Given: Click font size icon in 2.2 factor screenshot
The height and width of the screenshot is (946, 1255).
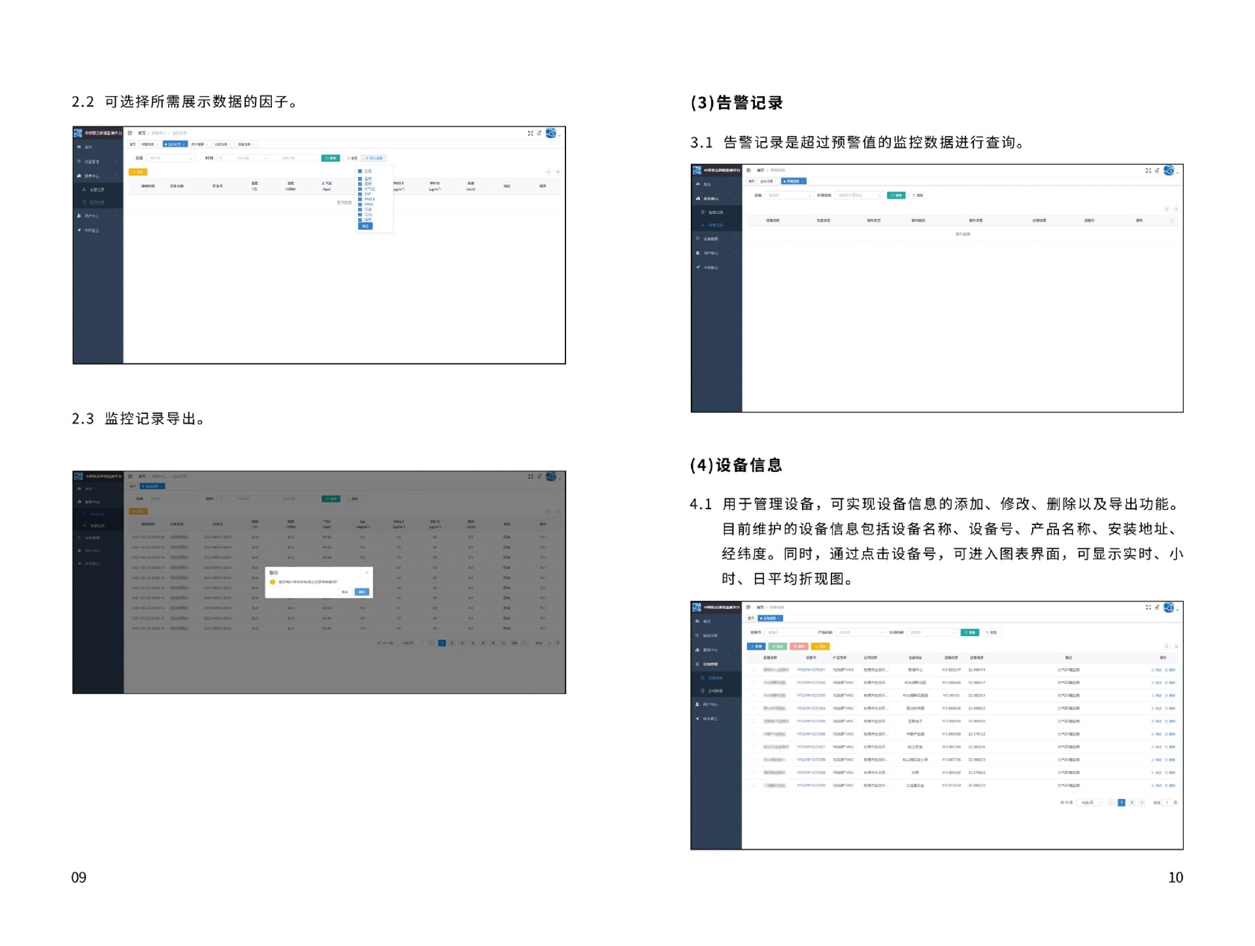Looking at the screenshot, I should [x=539, y=133].
